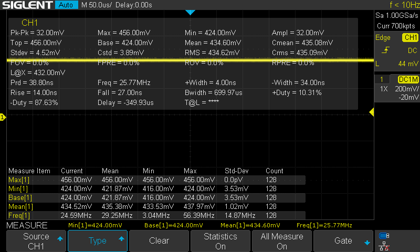
Task: Toggle All Measure On softkey
Action: pos(282,241)
